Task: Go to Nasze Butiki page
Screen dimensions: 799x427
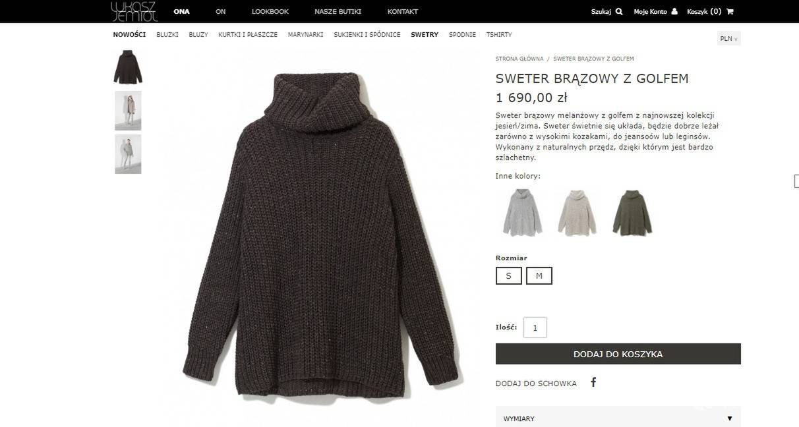Action: [338, 11]
